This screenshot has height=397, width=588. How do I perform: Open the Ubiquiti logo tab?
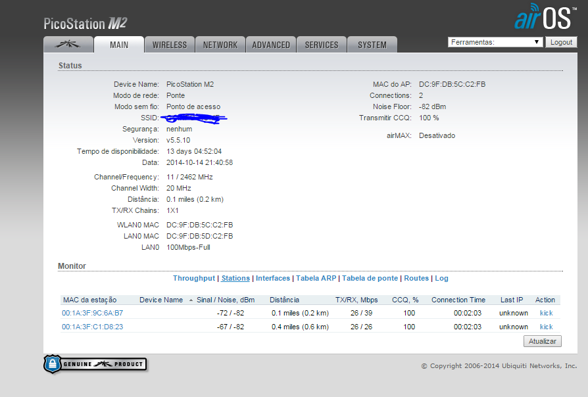pos(68,45)
